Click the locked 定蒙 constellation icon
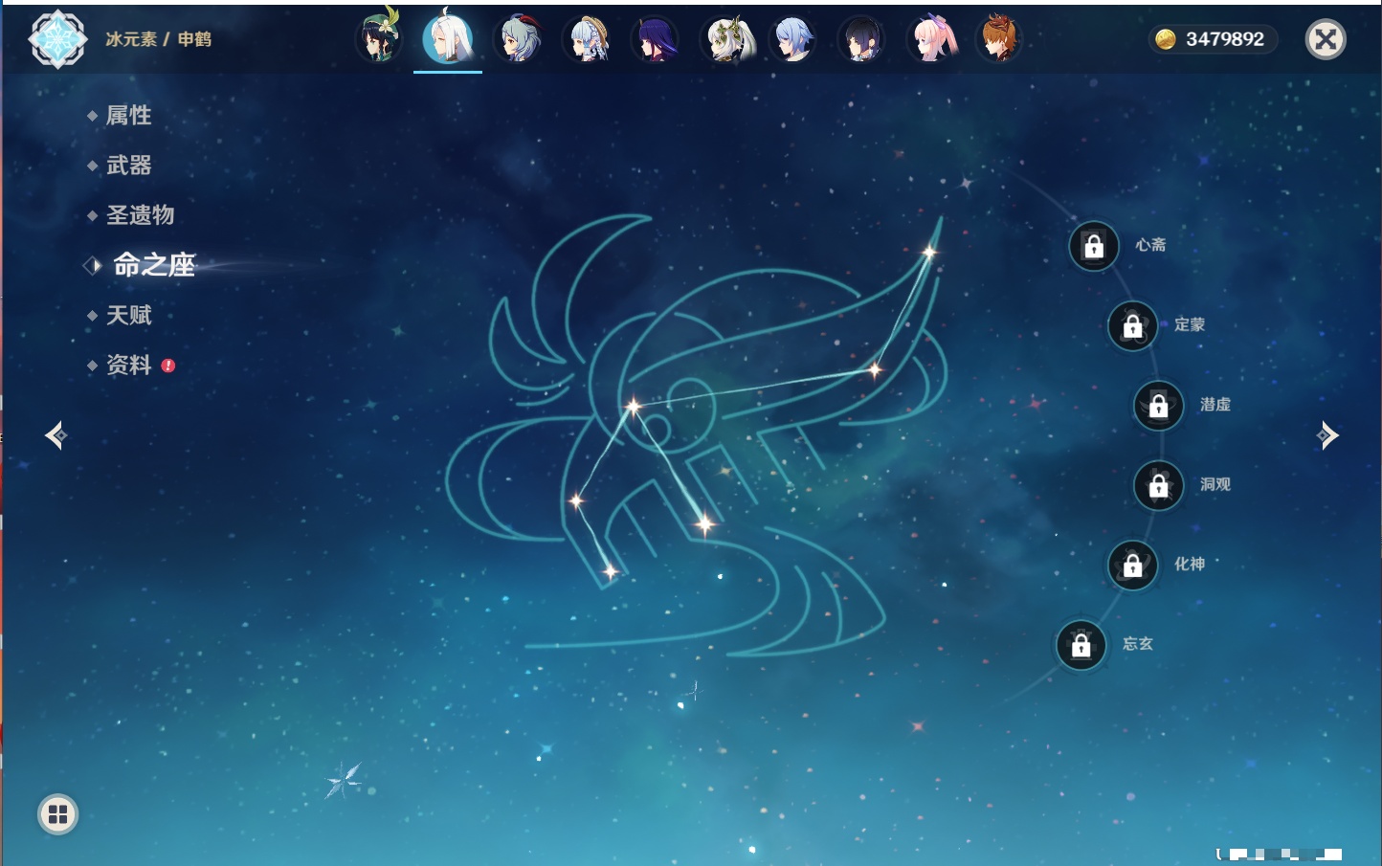 pos(1132,326)
